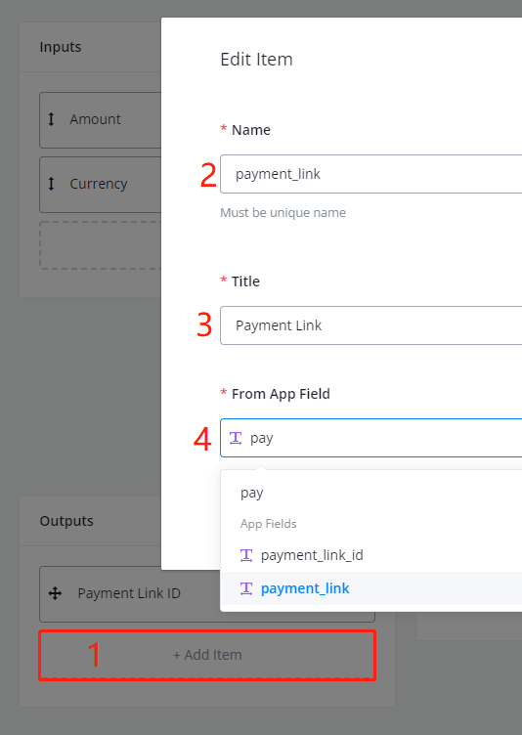Focus the Name field containing payment_link

click(371, 174)
